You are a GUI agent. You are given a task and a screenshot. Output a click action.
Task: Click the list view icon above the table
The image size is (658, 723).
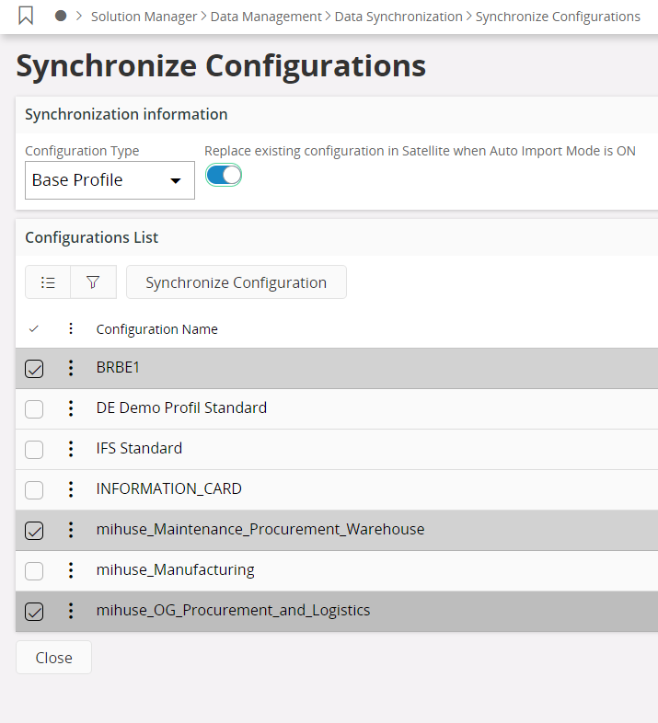click(48, 282)
